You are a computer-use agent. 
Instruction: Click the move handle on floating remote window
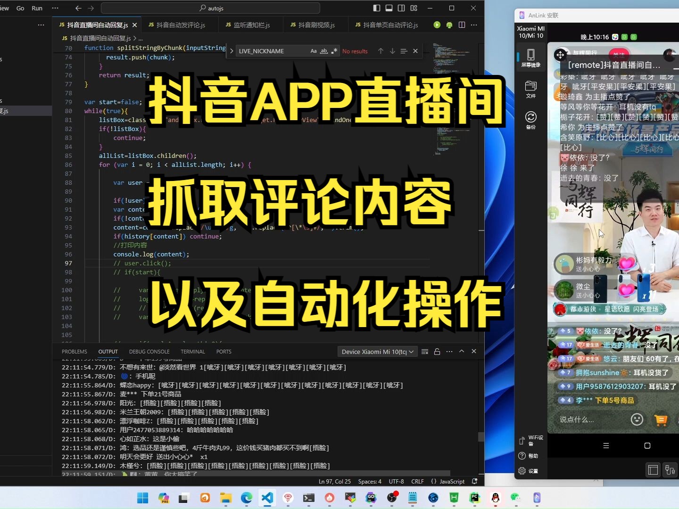(x=560, y=55)
